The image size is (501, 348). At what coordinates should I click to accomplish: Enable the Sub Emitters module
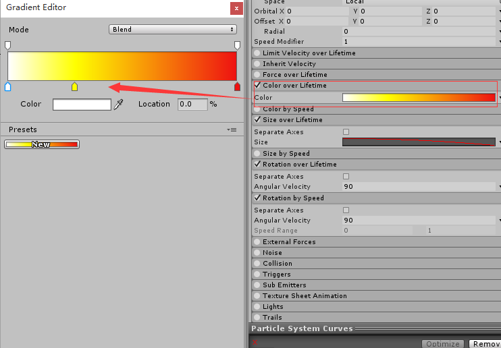click(x=257, y=285)
